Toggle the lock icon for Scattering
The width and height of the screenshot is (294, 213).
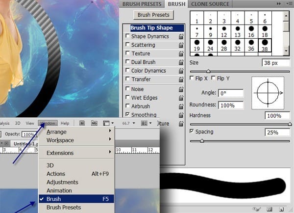click(x=181, y=45)
